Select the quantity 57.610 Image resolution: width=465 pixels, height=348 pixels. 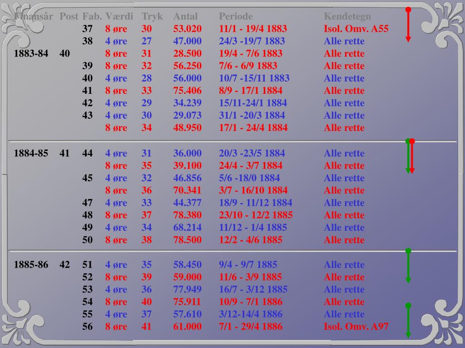pyautogui.click(x=188, y=314)
